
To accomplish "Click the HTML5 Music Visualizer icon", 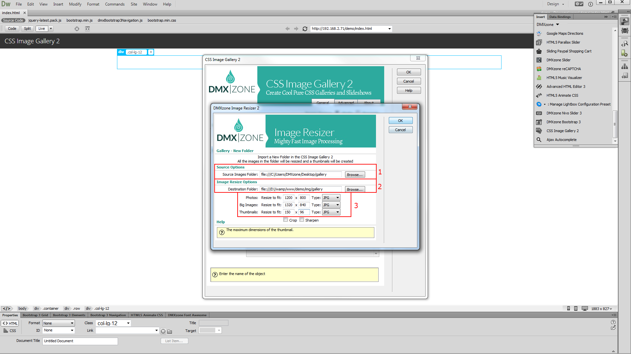I will click(x=539, y=78).
